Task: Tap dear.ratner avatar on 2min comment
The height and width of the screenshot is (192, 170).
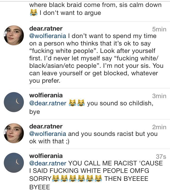Action: click(14, 133)
